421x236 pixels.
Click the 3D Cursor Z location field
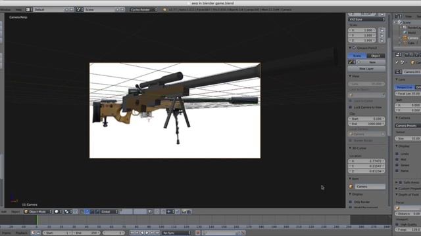click(366, 171)
